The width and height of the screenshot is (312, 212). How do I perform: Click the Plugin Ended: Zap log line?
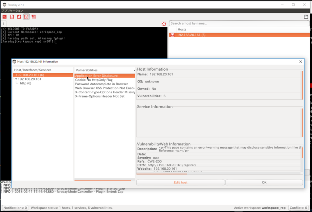click(62, 192)
